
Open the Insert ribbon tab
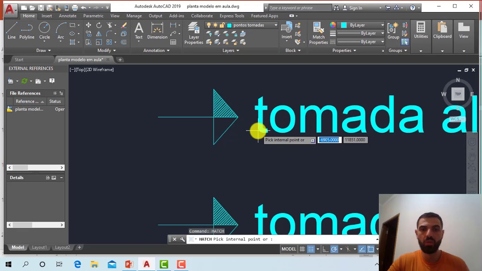[47, 16]
